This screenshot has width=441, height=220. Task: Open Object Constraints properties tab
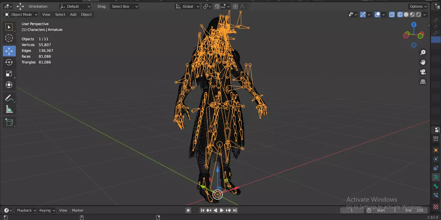[x=436, y=168]
